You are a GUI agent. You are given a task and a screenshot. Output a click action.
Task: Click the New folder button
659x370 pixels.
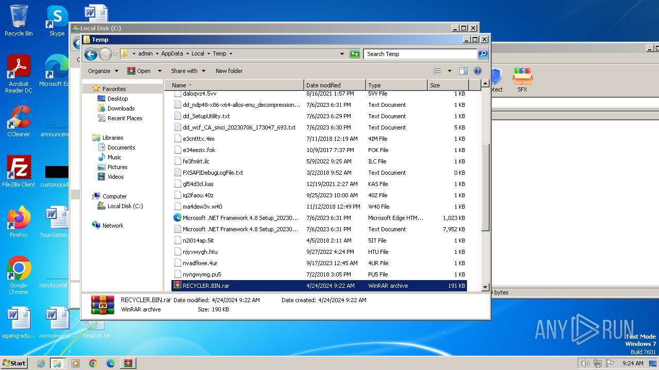pos(229,71)
